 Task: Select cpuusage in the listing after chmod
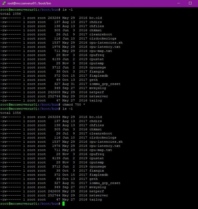tap(98, 166)
